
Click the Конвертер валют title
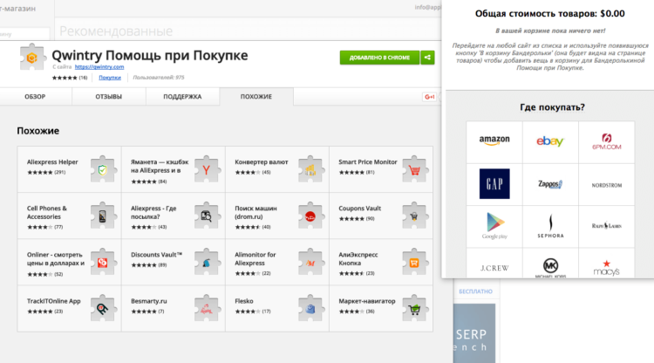[261, 162]
